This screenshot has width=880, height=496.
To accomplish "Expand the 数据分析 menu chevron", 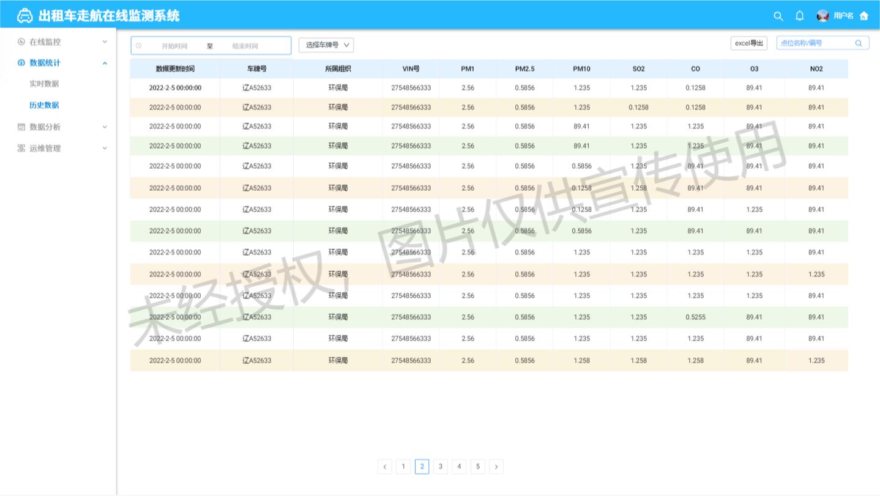I will point(105,127).
